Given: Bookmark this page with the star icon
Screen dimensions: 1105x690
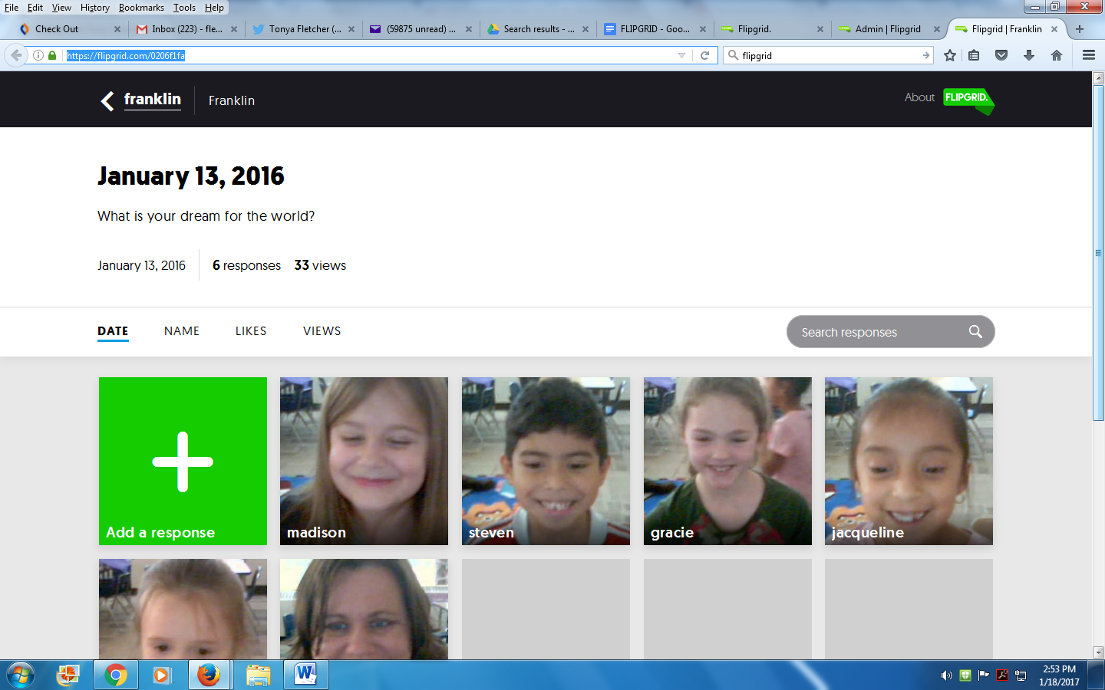Looking at the screenshot, I should pyautogui.click(x=950, y=55).
